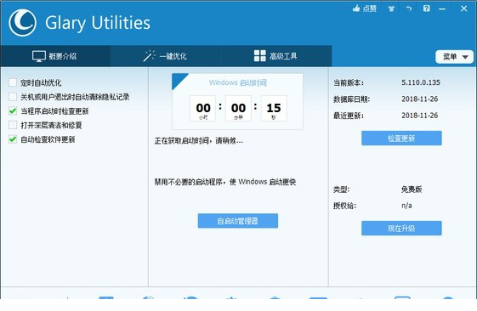Select version number 5.110.0.135
Image resolution: width=477 pixels, height=311 pixels.
pyautogui.click(x=421, y=82)
